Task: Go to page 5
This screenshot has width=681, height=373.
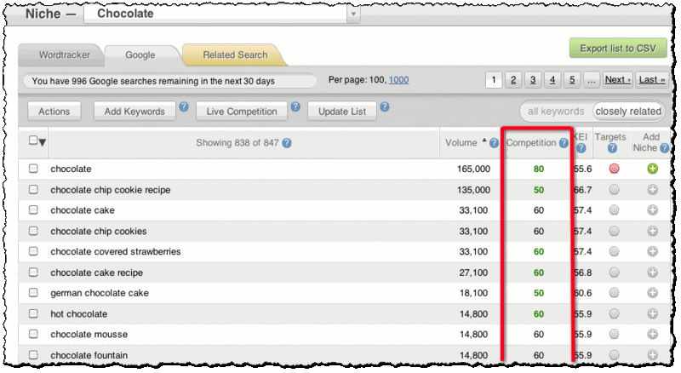Action: point(572,79)
